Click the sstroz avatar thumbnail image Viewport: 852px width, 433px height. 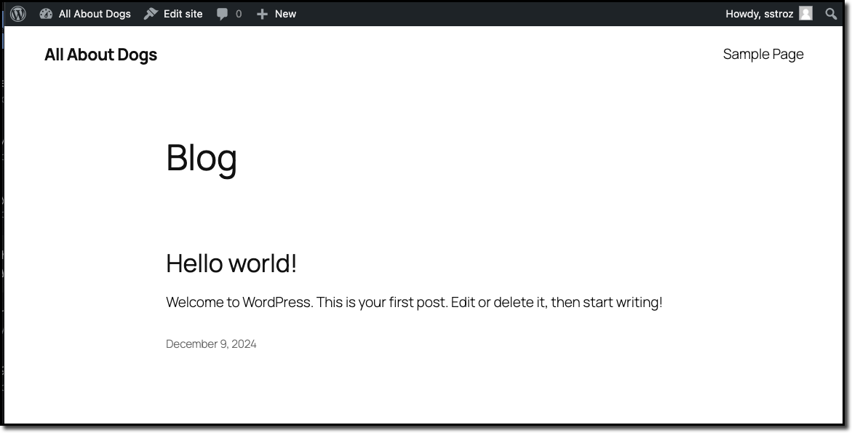click(805, 13)
